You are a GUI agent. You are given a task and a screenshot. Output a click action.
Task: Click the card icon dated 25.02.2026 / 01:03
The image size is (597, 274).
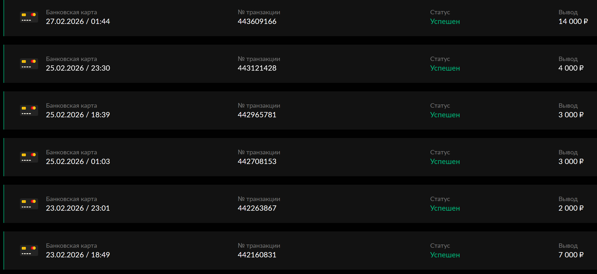click(x=29, y=157)
